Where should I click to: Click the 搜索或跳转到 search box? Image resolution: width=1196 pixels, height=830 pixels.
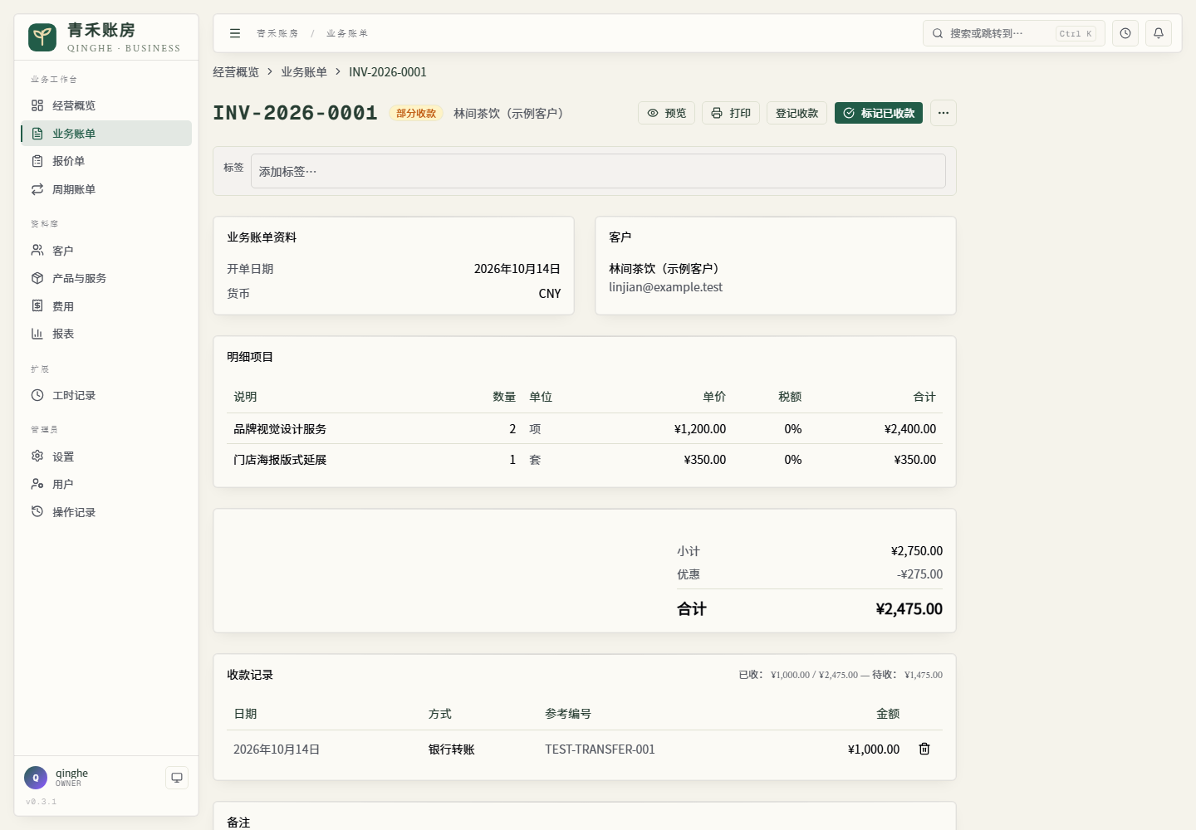click(1014, 33)
